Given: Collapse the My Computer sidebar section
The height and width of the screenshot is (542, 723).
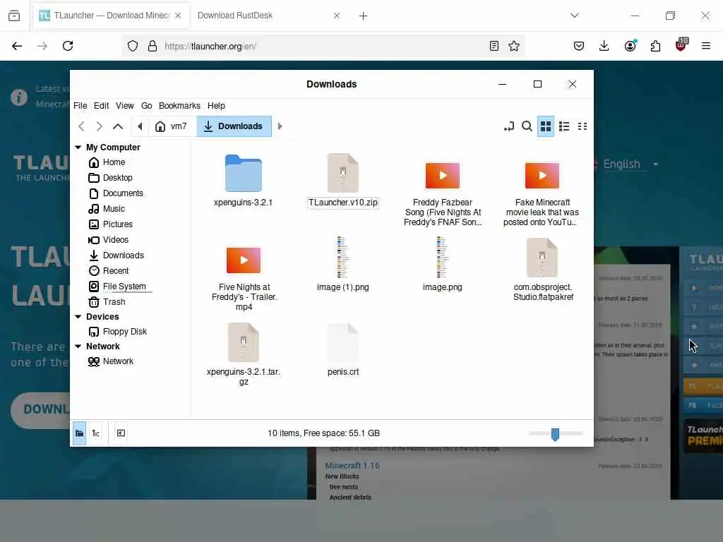Looking at the screenshot, I should coord(78,147).
